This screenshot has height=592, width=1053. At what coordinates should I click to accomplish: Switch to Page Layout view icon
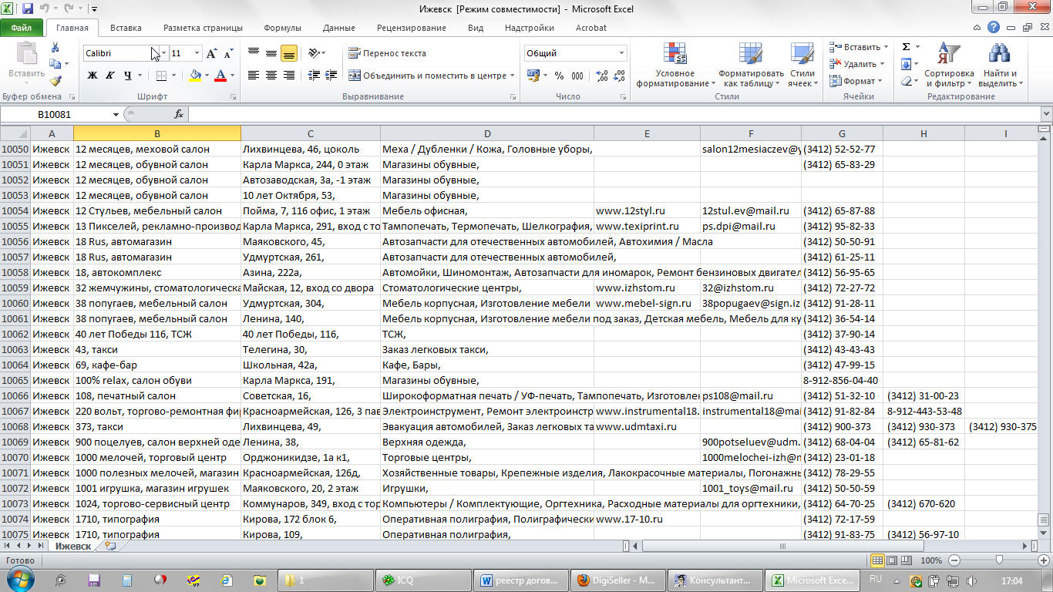[893, 560]
